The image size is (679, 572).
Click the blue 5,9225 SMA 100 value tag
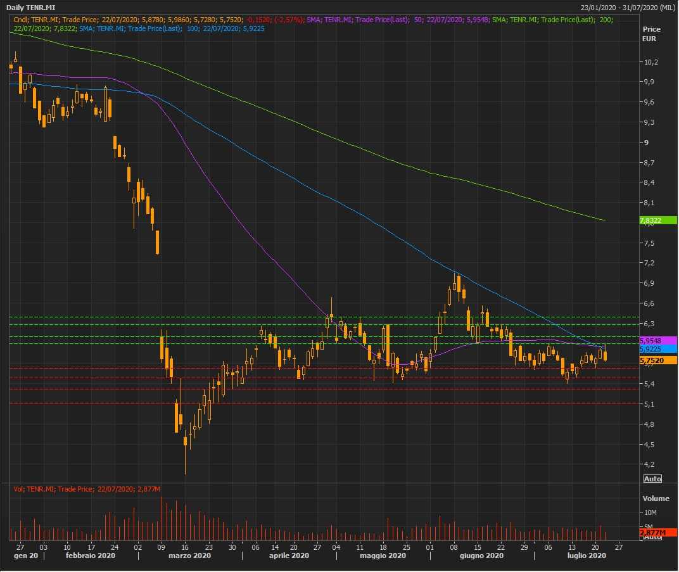pyautogui.click(x=658, y=349)
